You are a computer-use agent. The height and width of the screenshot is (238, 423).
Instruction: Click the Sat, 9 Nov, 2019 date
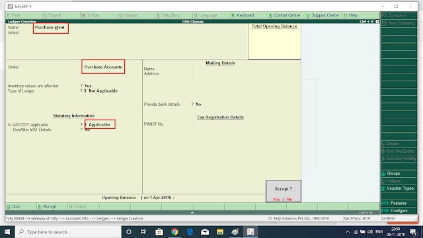click(x=357, y=219)
